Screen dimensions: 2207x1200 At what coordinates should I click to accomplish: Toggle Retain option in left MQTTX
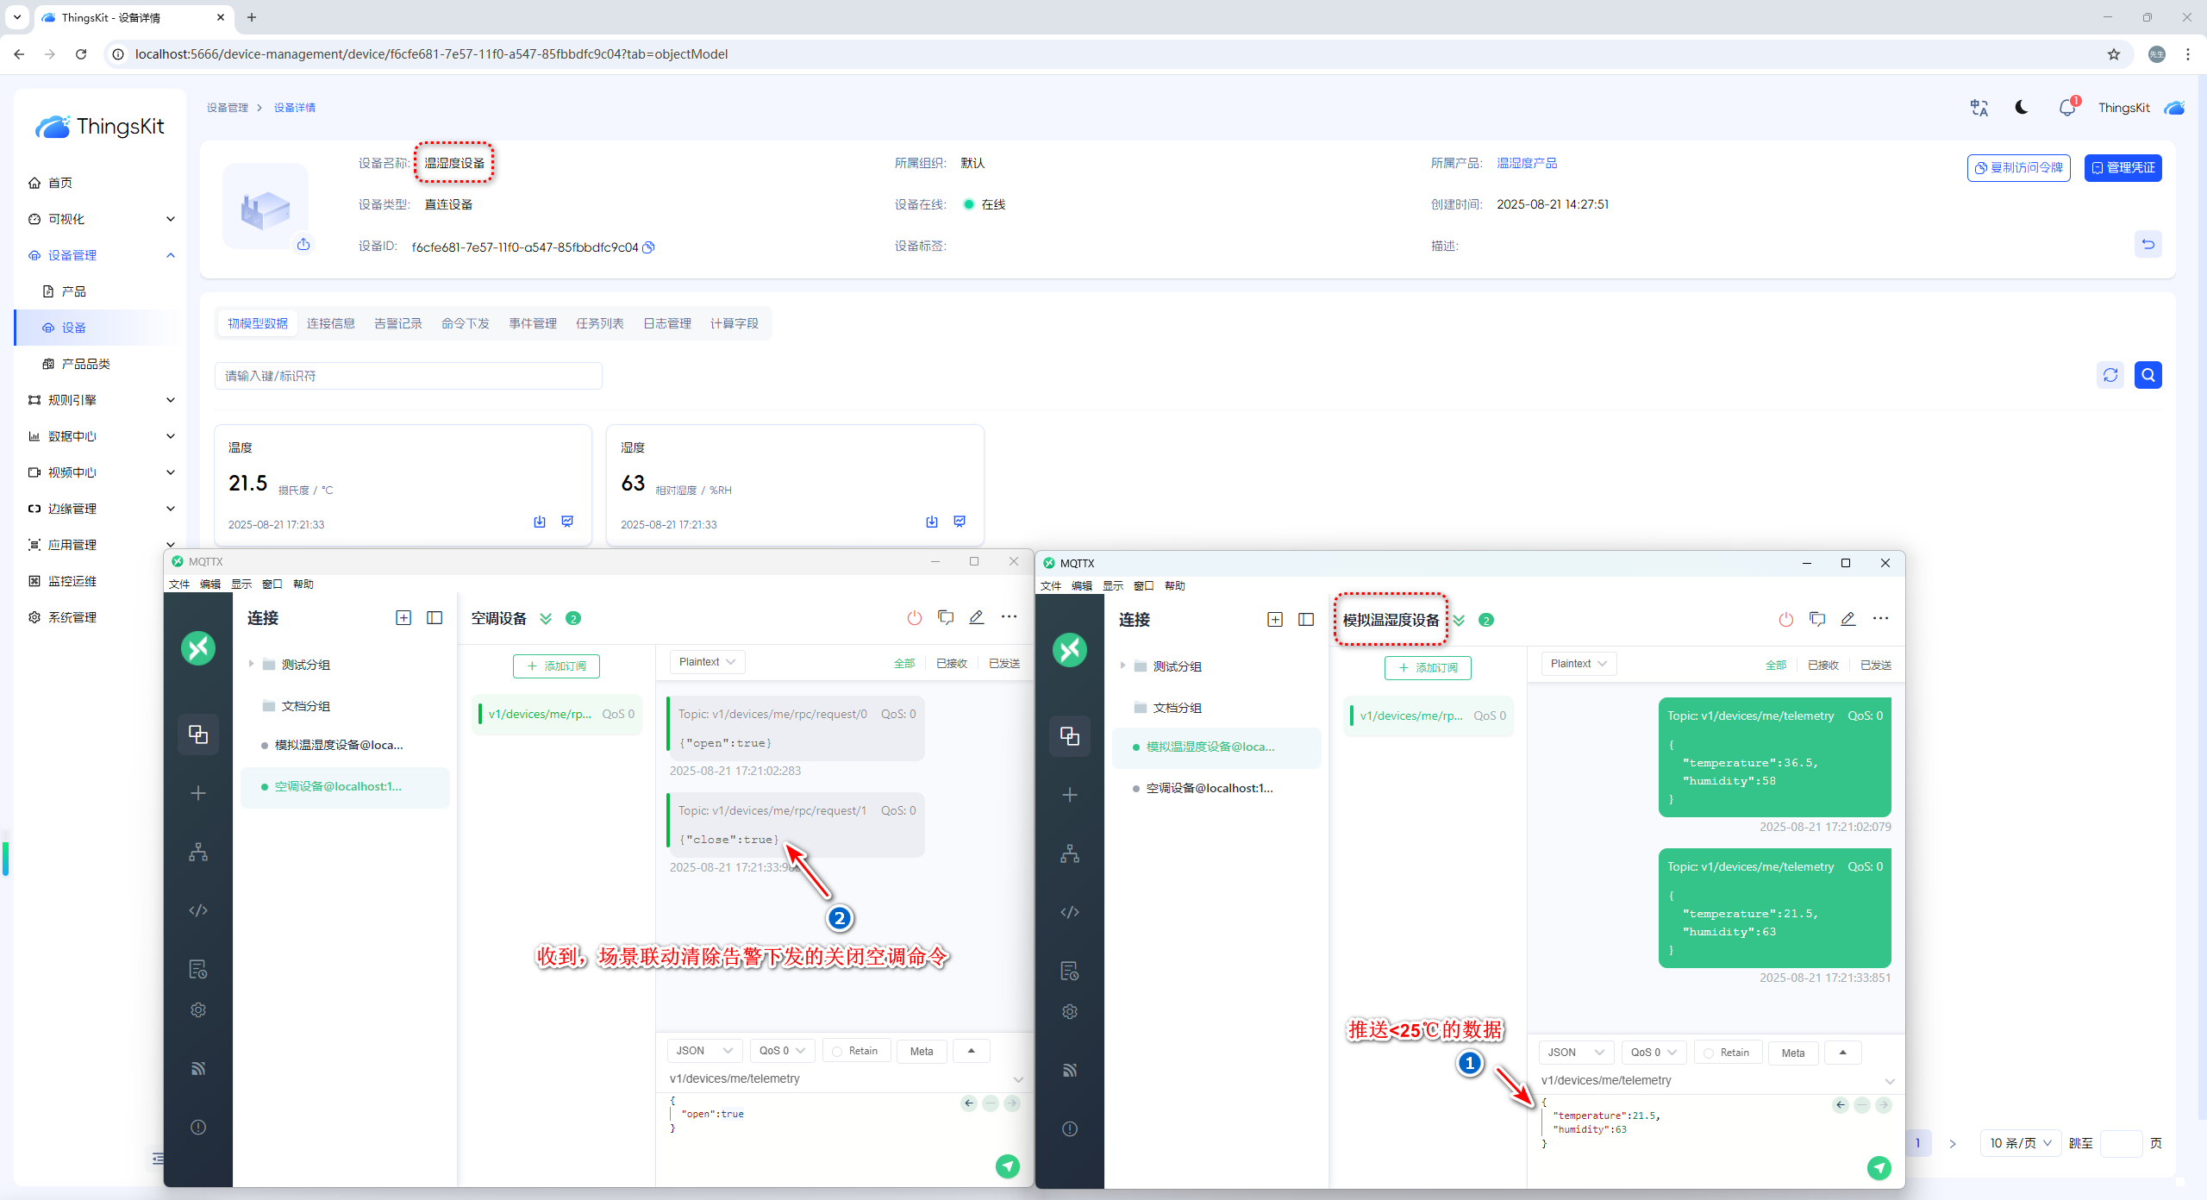click(x=854, y=1051)
